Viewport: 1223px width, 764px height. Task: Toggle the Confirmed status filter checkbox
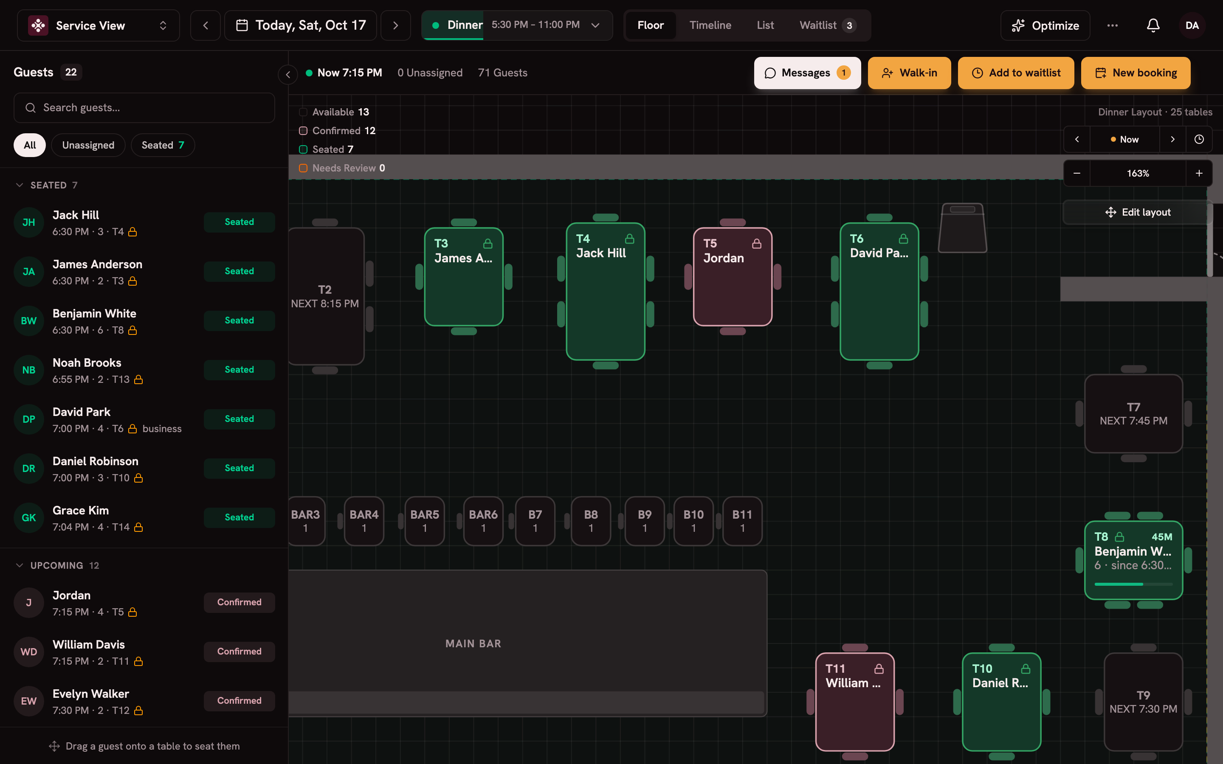click(303, 131)
